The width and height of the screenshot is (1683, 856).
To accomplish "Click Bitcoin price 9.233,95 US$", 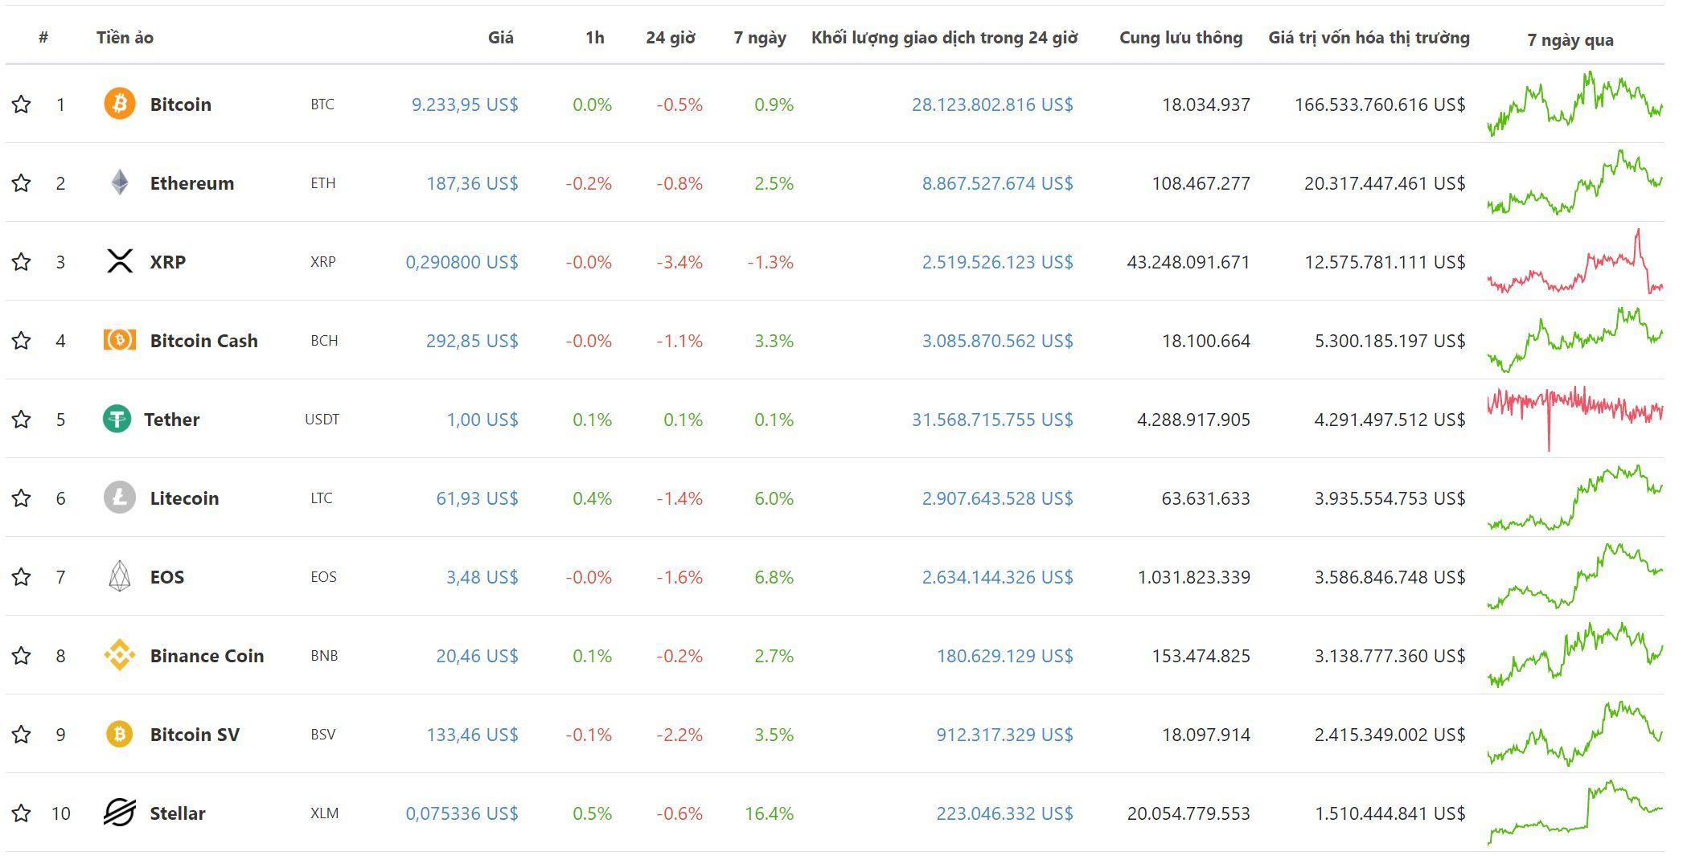I will [465, 104].
